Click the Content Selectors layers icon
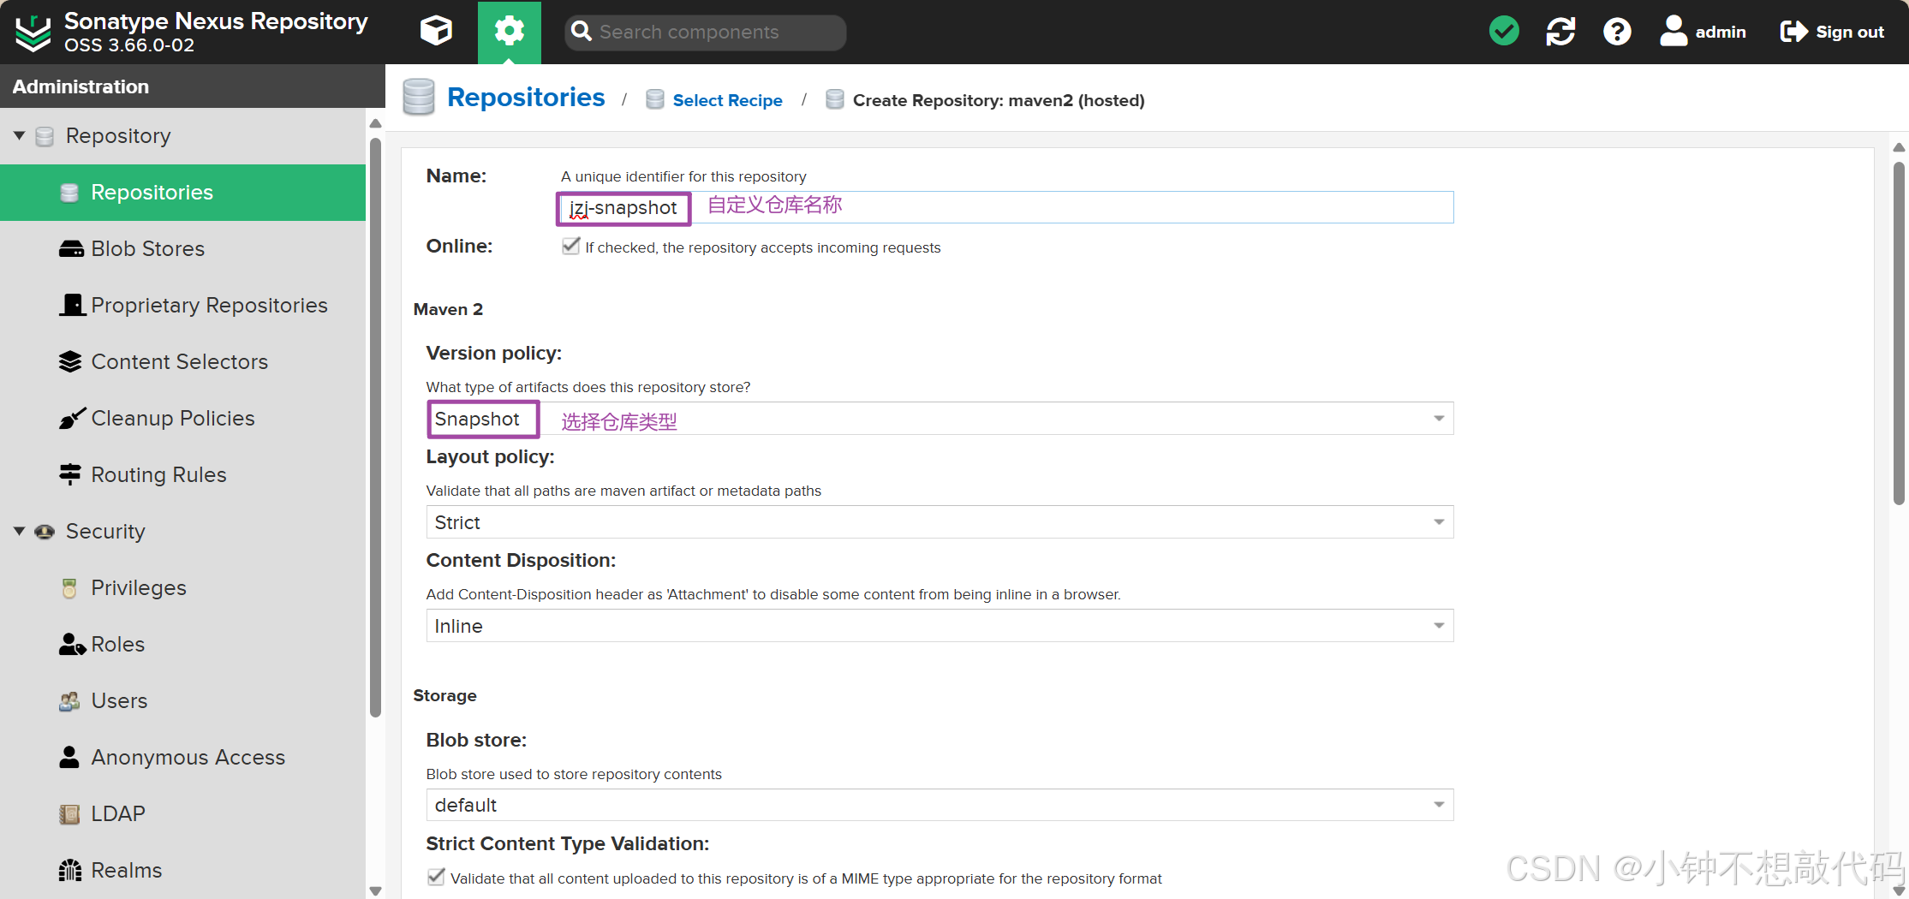Viewport: 1909px width, 899px height. 70,361
